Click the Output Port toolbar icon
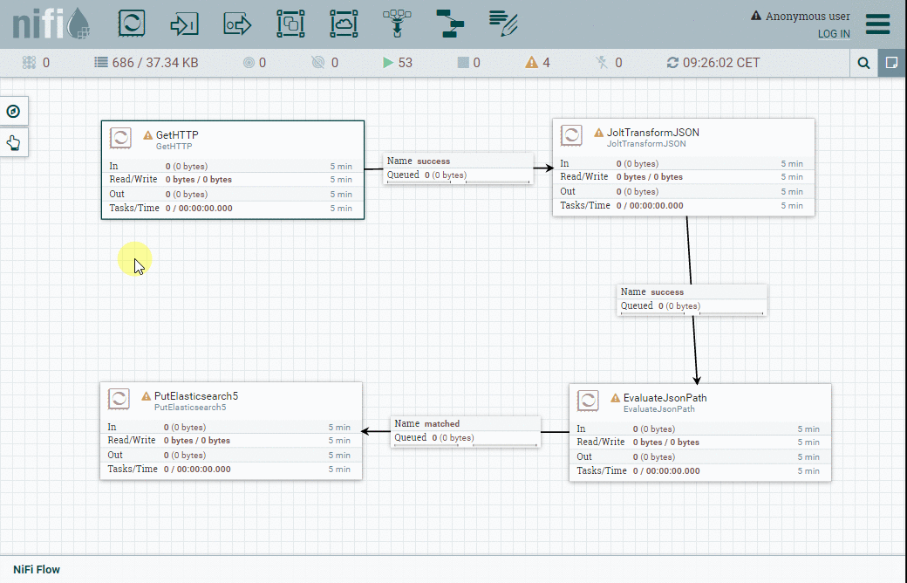This screenshot has width=907, height=583. pyautogui.click(x=237, y=24)
